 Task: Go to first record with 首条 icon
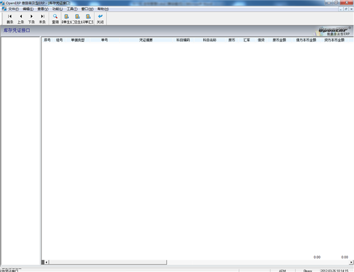pos(10,19)
